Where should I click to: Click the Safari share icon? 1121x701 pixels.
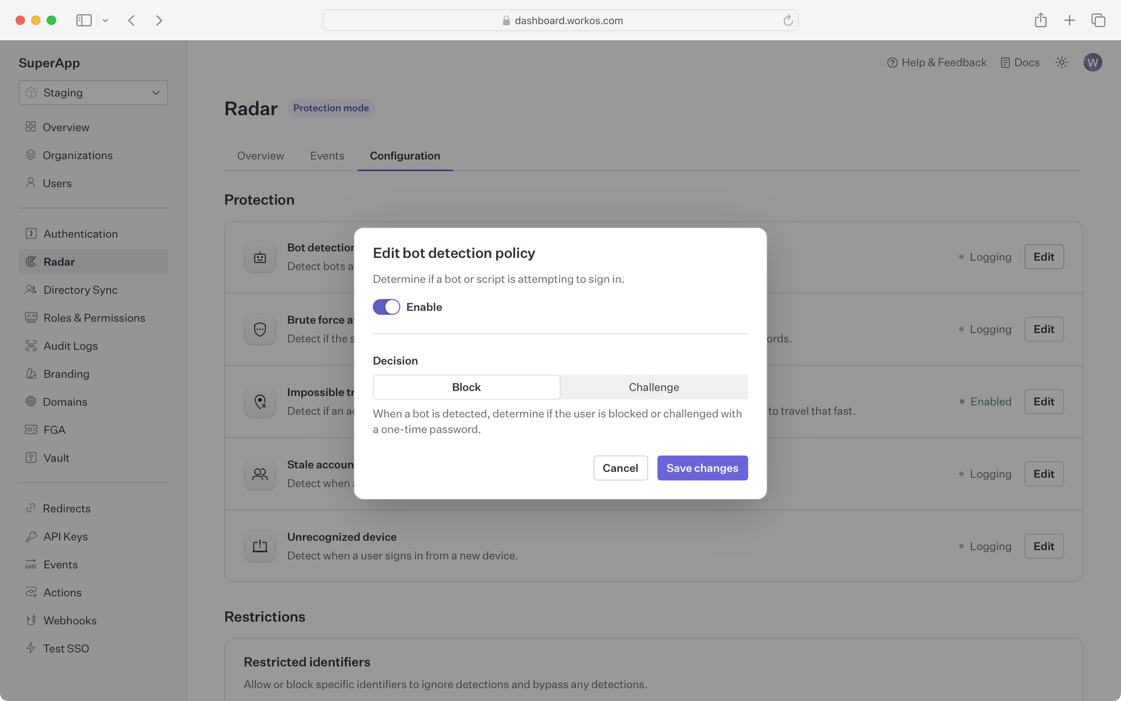(1040, 20)
